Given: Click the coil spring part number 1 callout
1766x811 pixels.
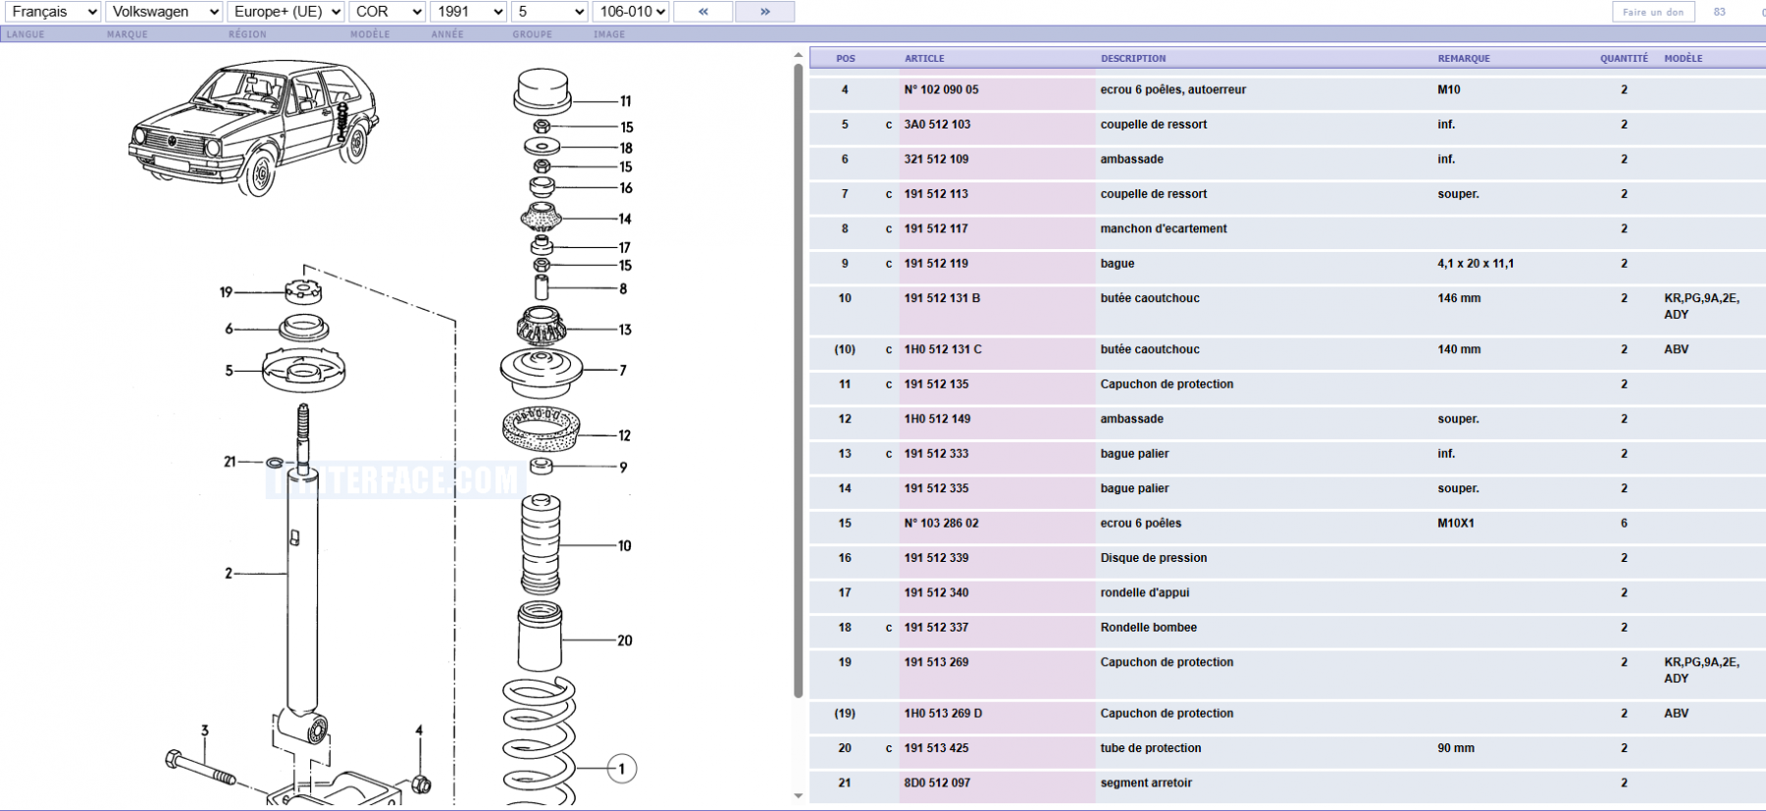Looking at the screenshot, I should (x=621, y=769).
